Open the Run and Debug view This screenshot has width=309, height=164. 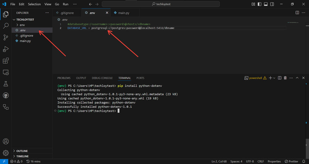6,49
